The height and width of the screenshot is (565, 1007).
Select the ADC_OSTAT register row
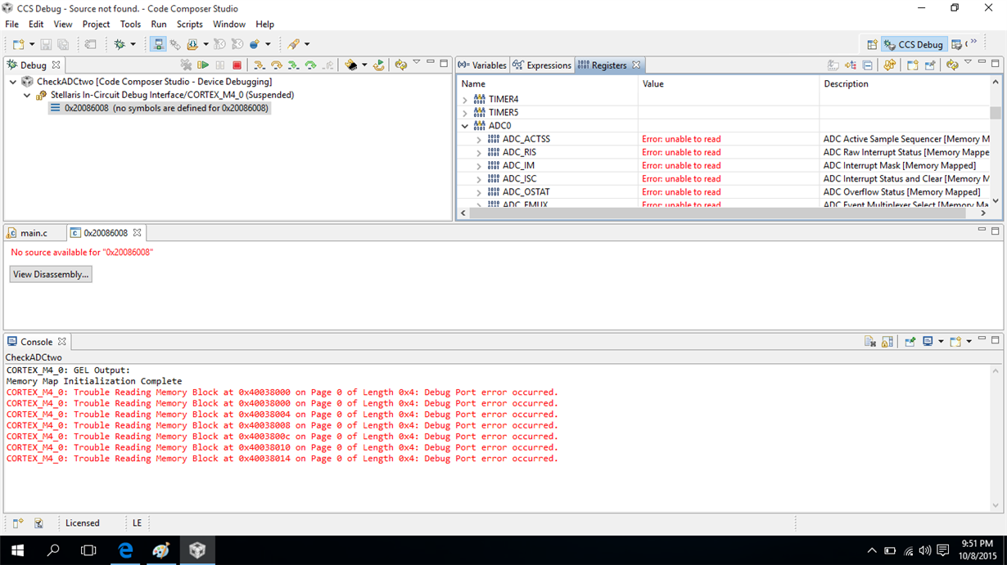pyautogui.click(x=723, y=192)
